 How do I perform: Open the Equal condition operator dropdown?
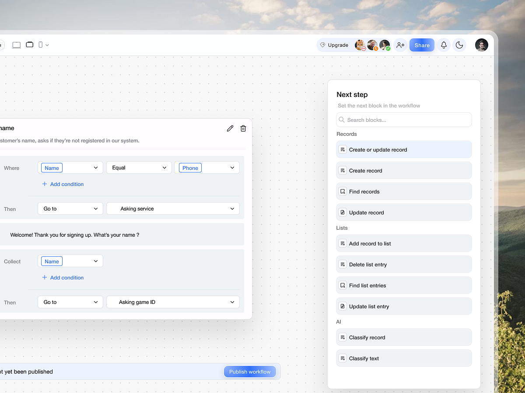click(139, 167)
